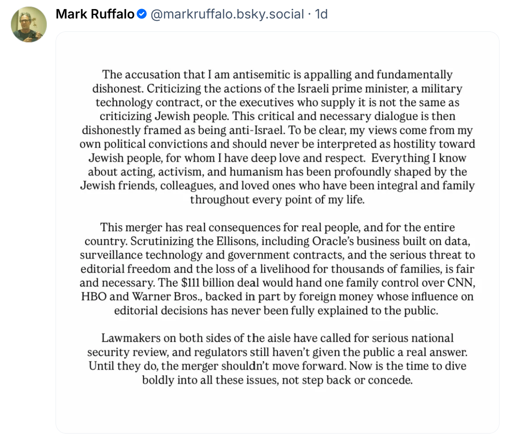Click the line beginning "security review, and regulators"
The width and height of the screenshot is (509, 434).
coord(278,352)
